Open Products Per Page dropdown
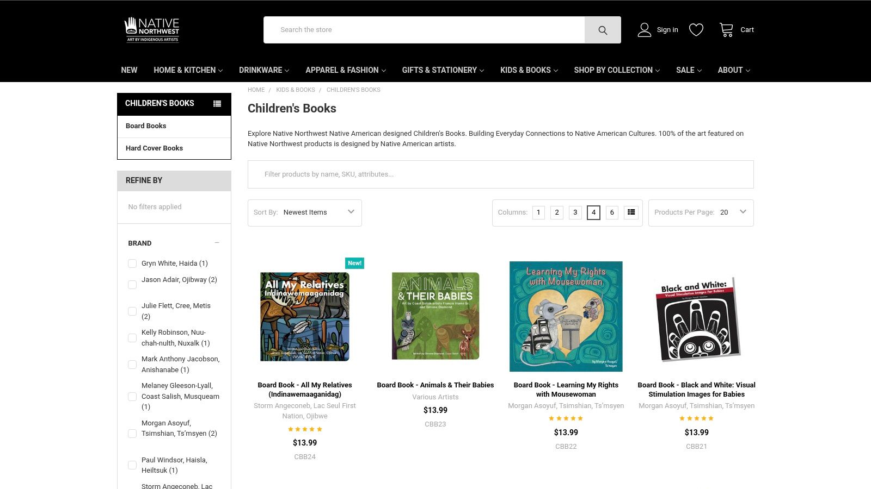Image resolution: width=871 pixels, height=489 pixels. (x=701, y=212)
